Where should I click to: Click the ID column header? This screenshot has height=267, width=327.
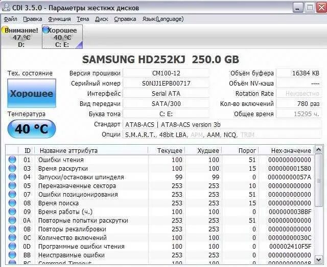27,150
